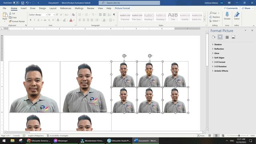Toggle Underline formatting
Viewport: 256px width, 144px height.
tap(38, 20)
